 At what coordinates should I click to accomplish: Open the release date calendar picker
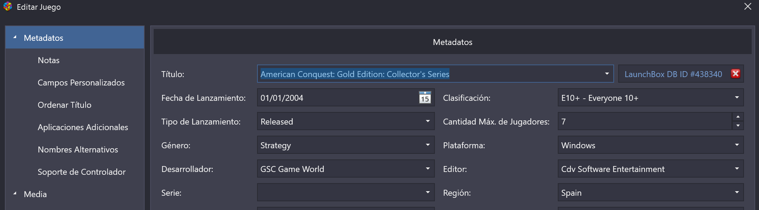pos(425,98)
